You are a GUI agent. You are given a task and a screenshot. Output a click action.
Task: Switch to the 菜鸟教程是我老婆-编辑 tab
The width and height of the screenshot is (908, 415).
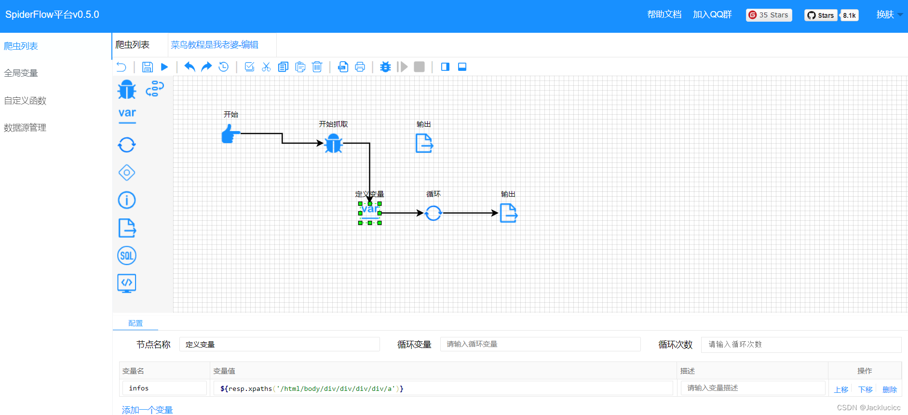tap(215, 45)
